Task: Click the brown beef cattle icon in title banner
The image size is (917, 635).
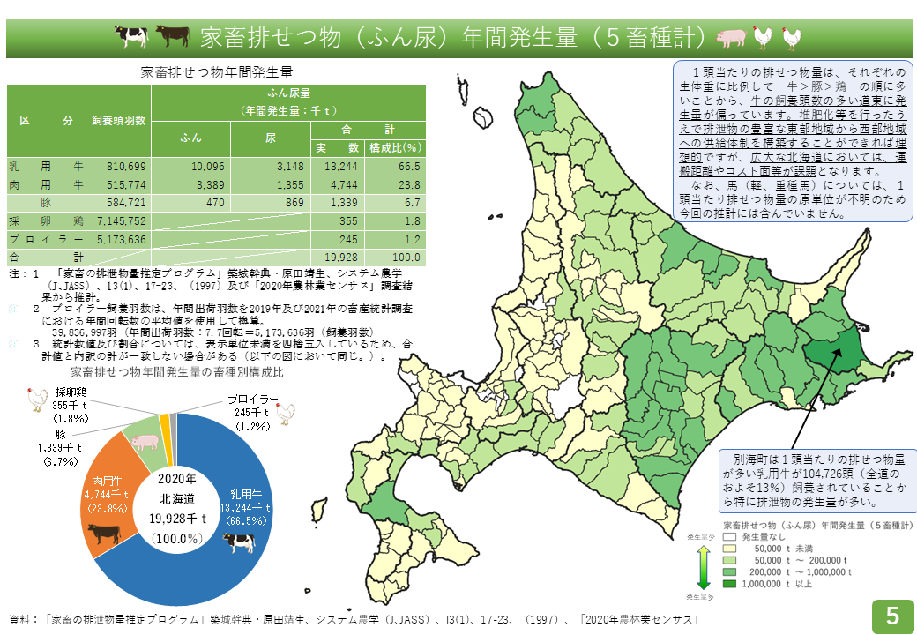Action: coord(173,36)
